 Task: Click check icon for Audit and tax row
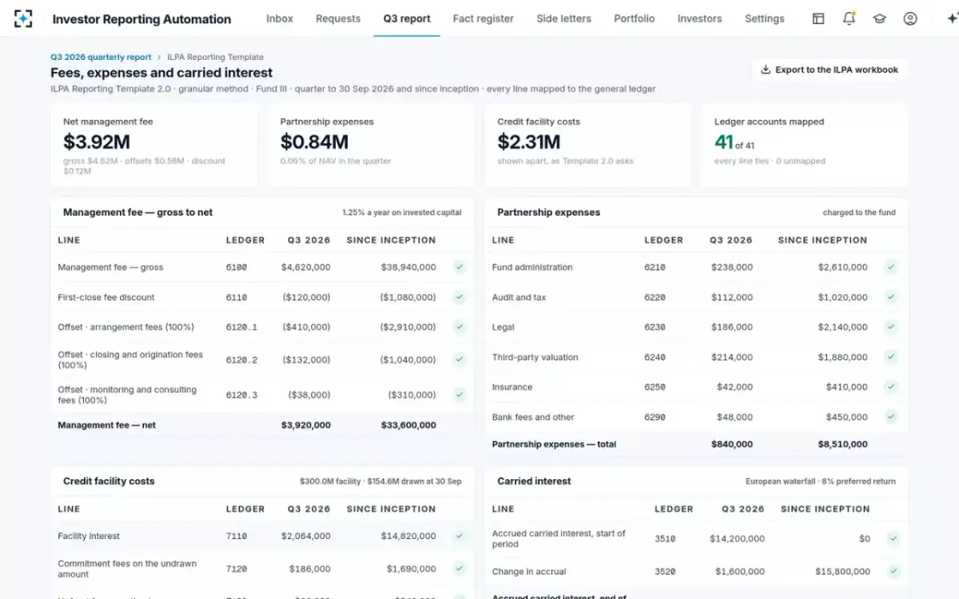891,297
